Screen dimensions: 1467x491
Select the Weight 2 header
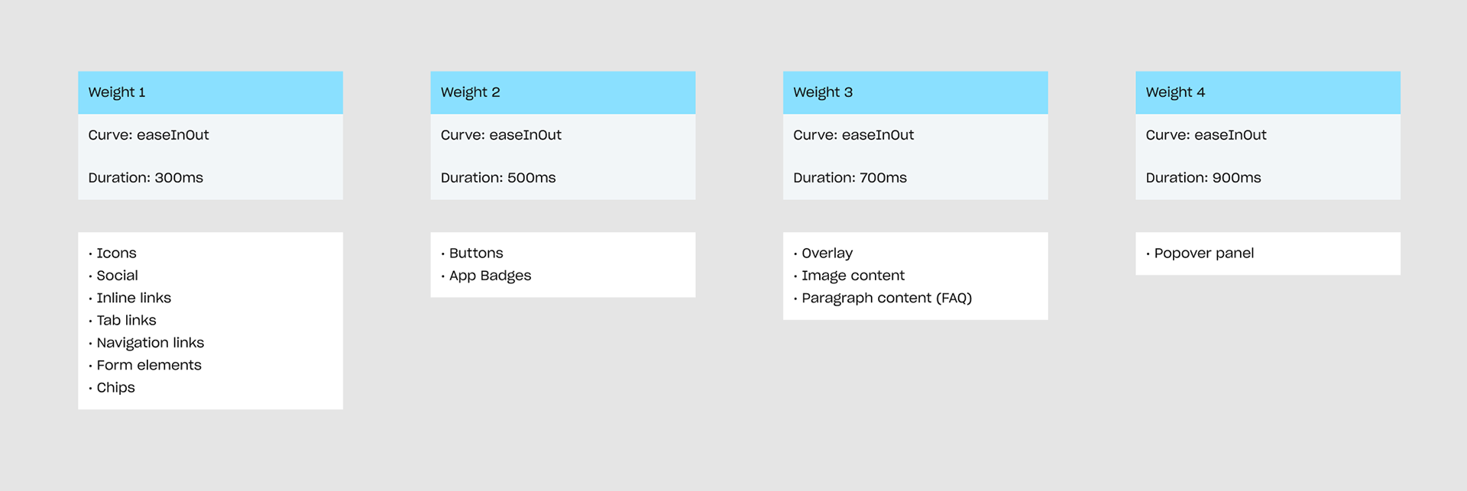point(563,92)
